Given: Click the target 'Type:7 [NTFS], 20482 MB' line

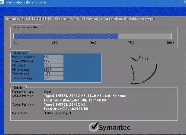Looking at the screenshot, I should coord(65,105).
